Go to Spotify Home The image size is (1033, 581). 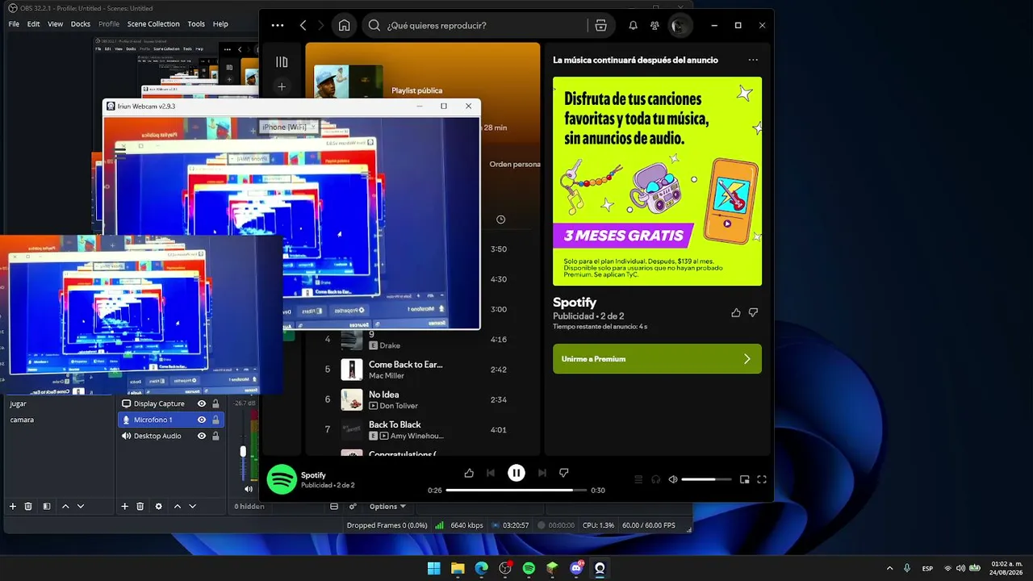click(344, 25)
